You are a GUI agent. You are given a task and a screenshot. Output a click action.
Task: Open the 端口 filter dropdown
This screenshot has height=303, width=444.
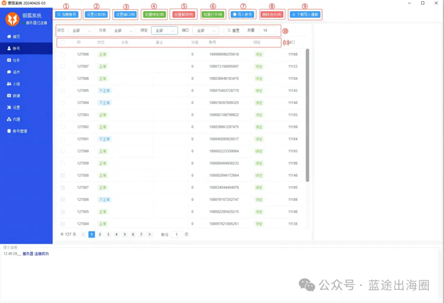point(206,30)
